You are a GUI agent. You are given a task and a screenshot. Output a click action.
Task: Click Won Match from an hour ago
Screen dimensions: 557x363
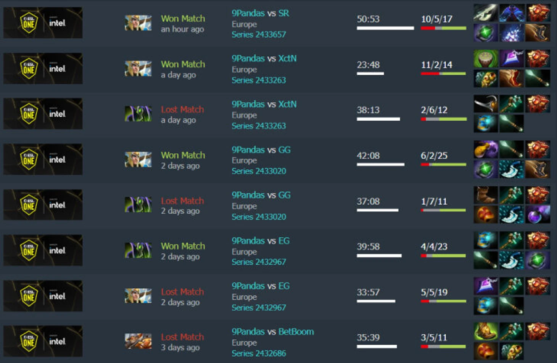click(x=183, y=18)
